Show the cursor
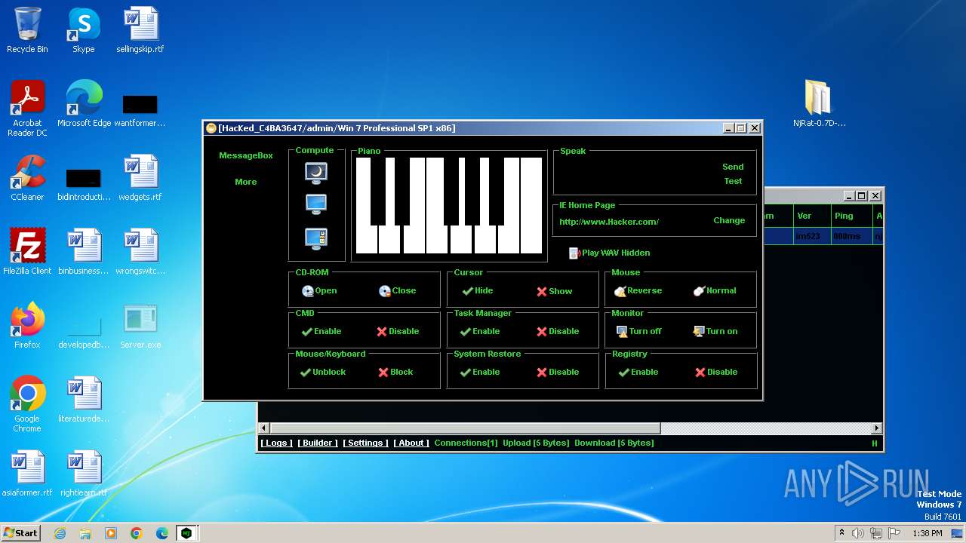 click(x=554, y=291)
